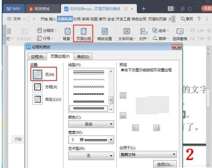Expand the 艺术型 art style dropdown
Screen dimensions: 212x168
[x=91, y=156]
